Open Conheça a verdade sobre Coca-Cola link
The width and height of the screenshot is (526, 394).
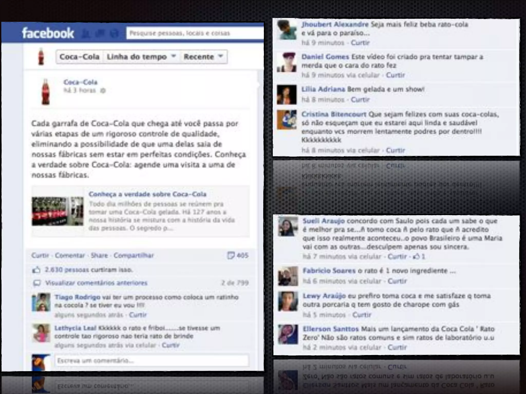147,194
